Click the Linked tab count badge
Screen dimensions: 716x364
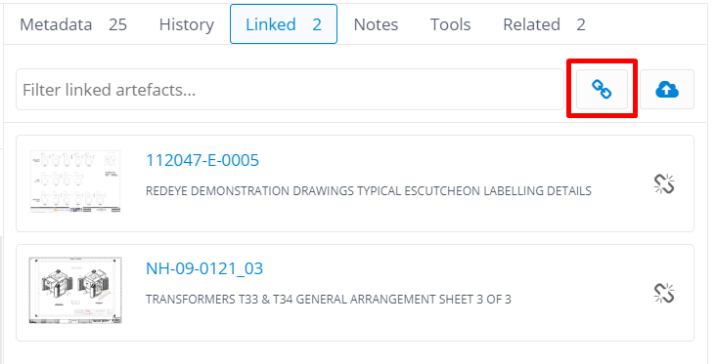coord(317,24)
